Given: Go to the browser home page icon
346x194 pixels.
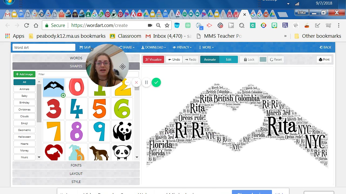Looking at the screenshot, I should point(36,25).
